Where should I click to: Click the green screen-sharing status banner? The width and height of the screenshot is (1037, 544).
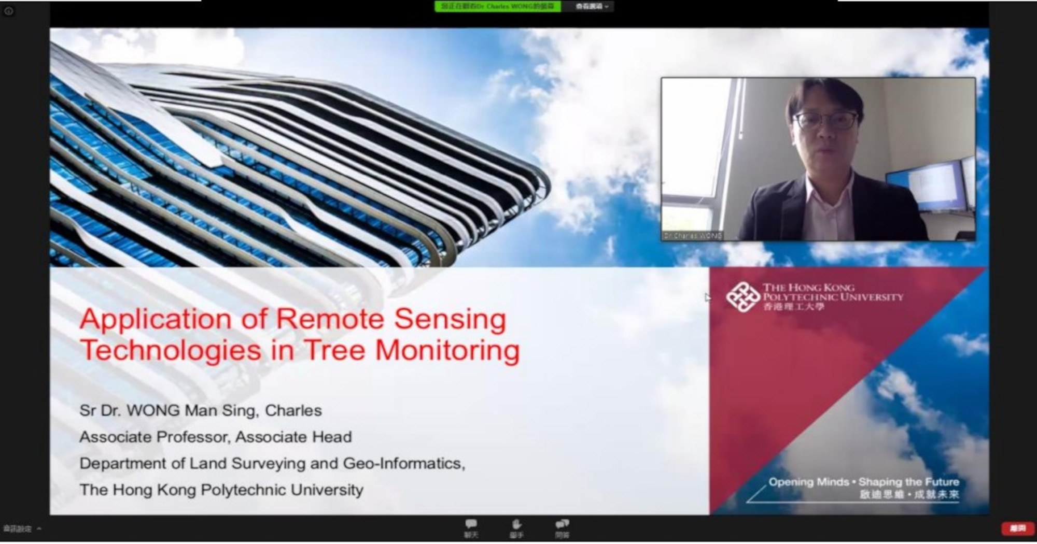click(498, 6)
